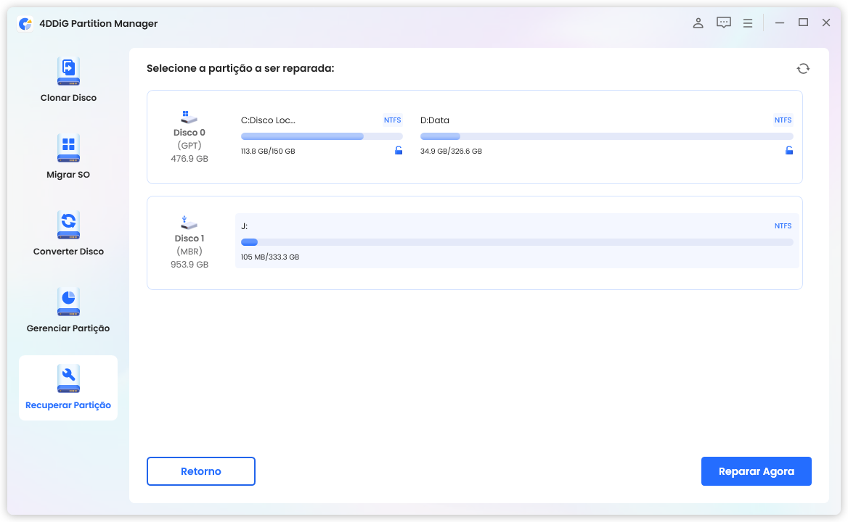848x522 pixels.
Task: Select the D:Data partition
Action: [606, 136]
